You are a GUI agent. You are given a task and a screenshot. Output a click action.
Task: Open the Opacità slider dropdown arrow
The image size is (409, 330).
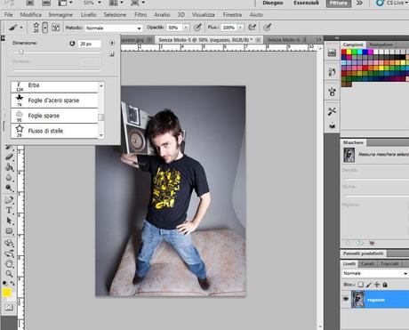tap(186, 28)
